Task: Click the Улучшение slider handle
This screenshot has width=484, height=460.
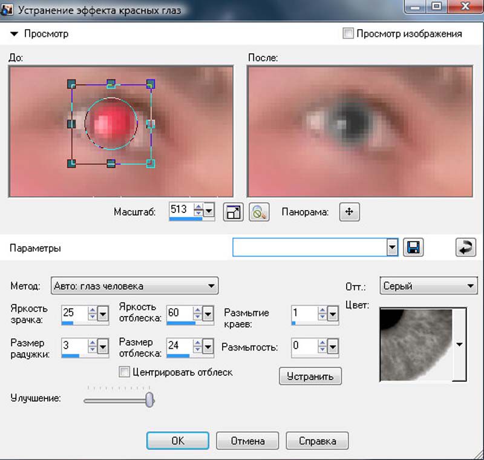Action: point(149,399)
